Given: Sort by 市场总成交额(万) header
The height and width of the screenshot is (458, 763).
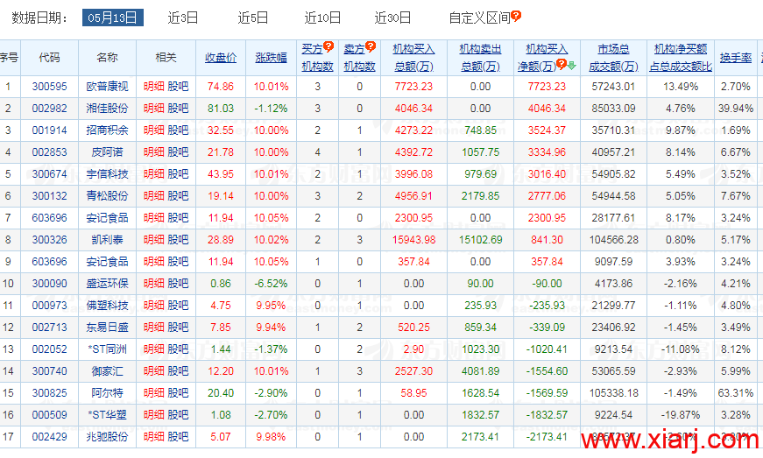Looking at the screenshot, I should point(613,58).
